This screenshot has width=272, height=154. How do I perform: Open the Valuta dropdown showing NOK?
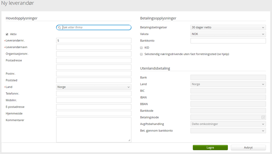point(228,34)
